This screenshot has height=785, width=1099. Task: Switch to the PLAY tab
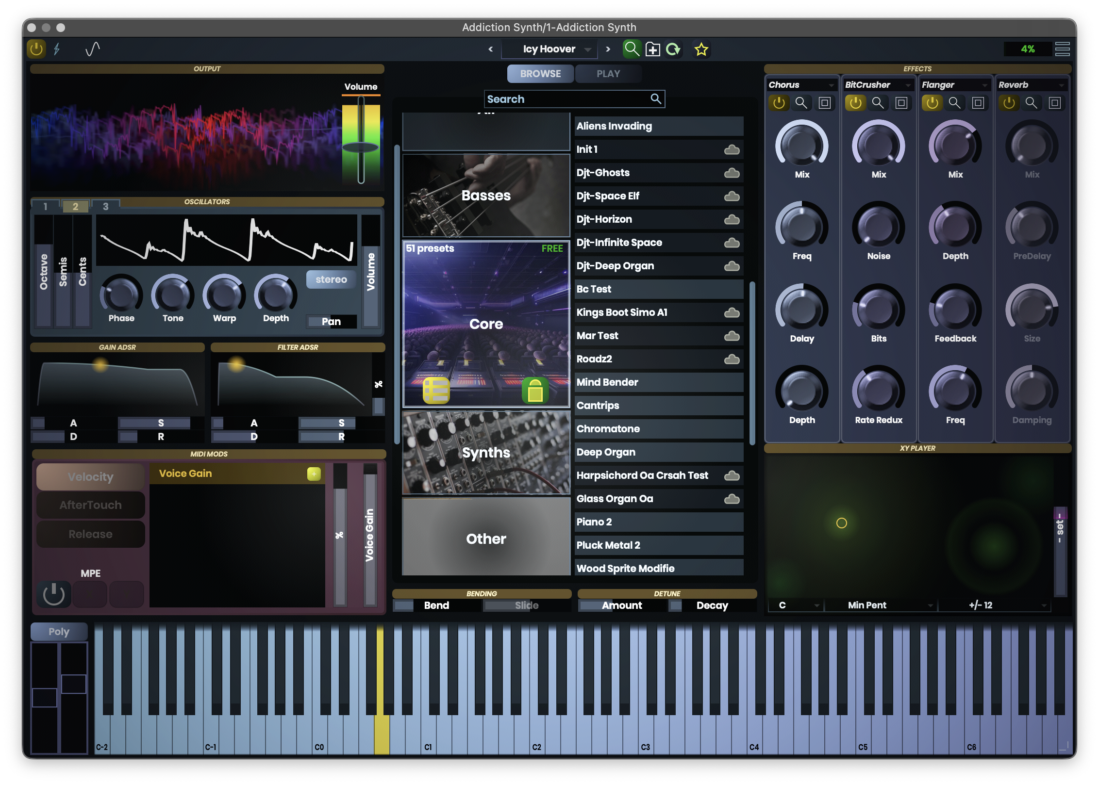pyautogui.click(x=609, y=73)
